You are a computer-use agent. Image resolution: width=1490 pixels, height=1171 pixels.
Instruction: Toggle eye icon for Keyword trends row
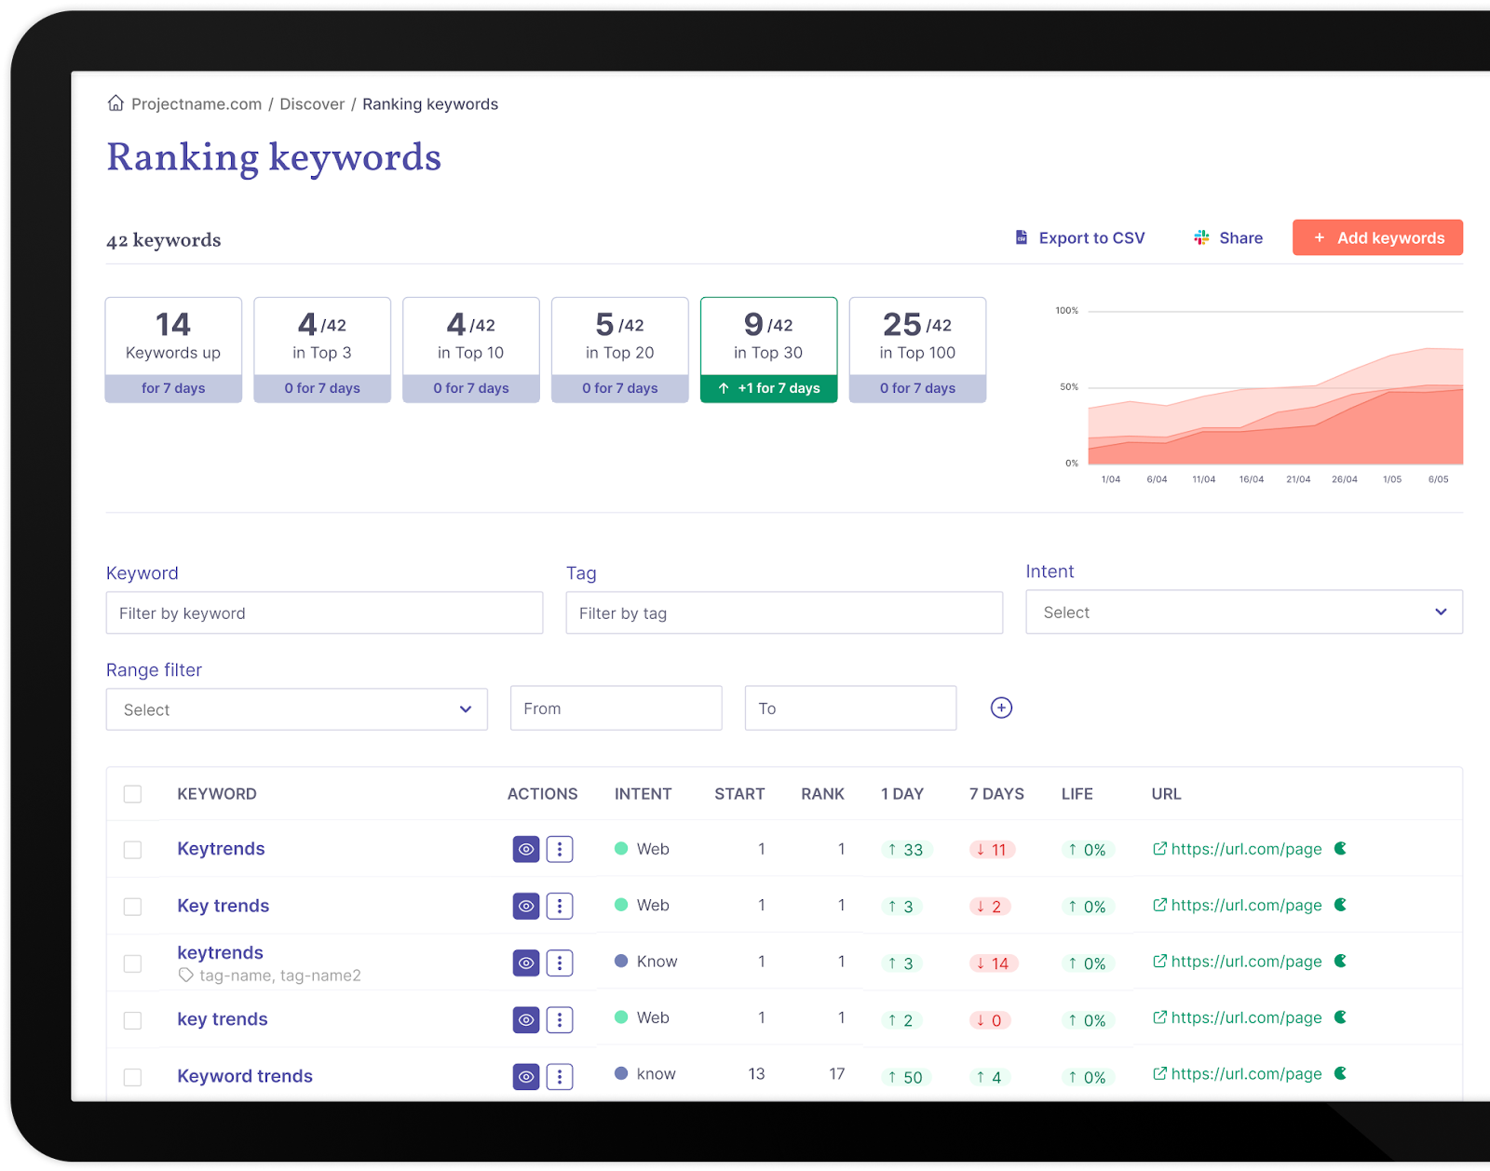[526, 1077]
